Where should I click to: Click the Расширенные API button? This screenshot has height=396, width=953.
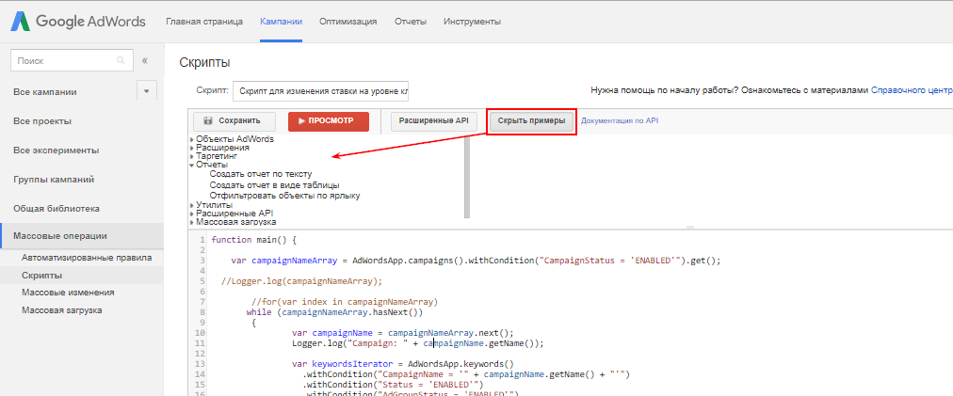[433, 120]
